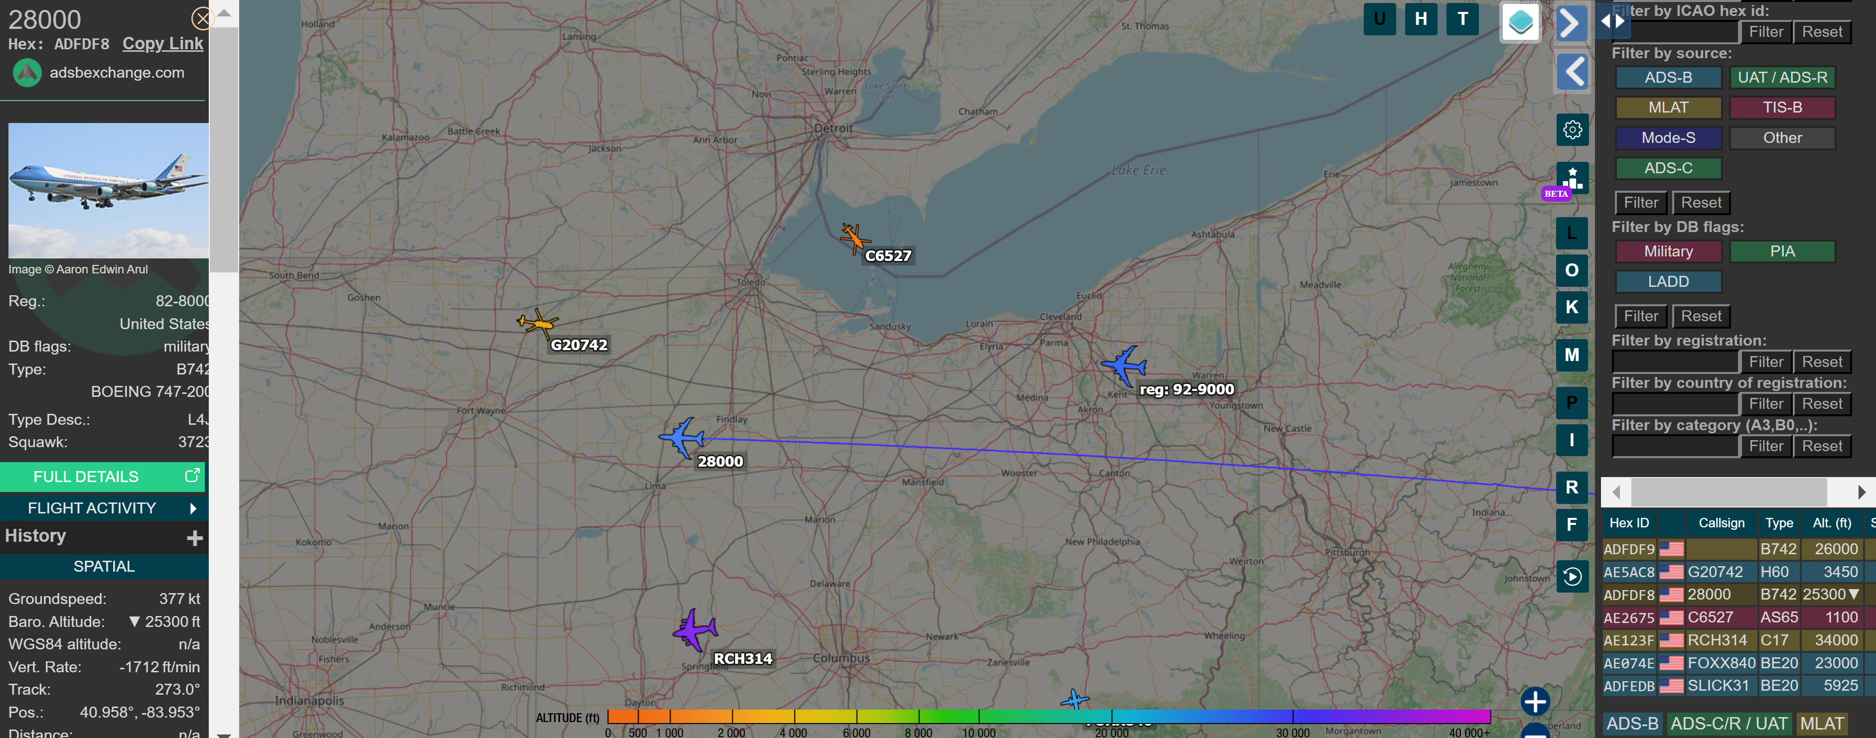
Task: Toggle the Mode-S source filter
Action: click(x=1668, y=137)
